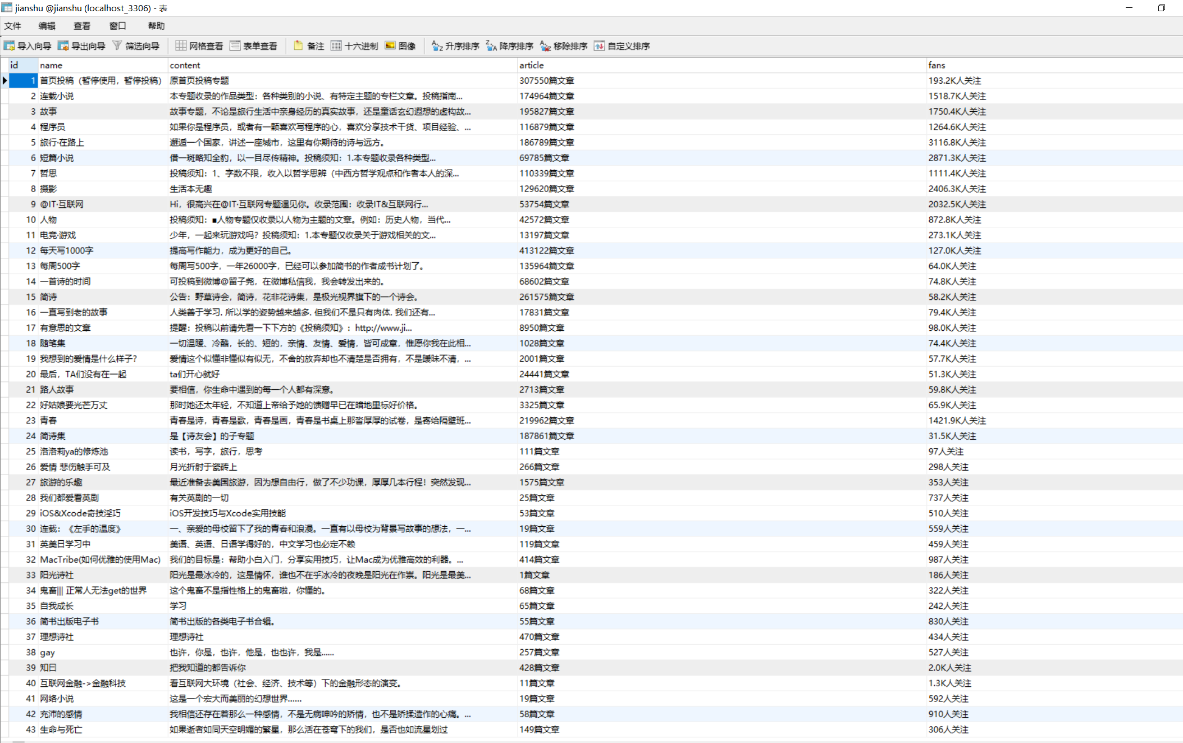1183x743 pixels.
Task: Select name cell 一首诗的时间
Action: (x=103, y=281)
